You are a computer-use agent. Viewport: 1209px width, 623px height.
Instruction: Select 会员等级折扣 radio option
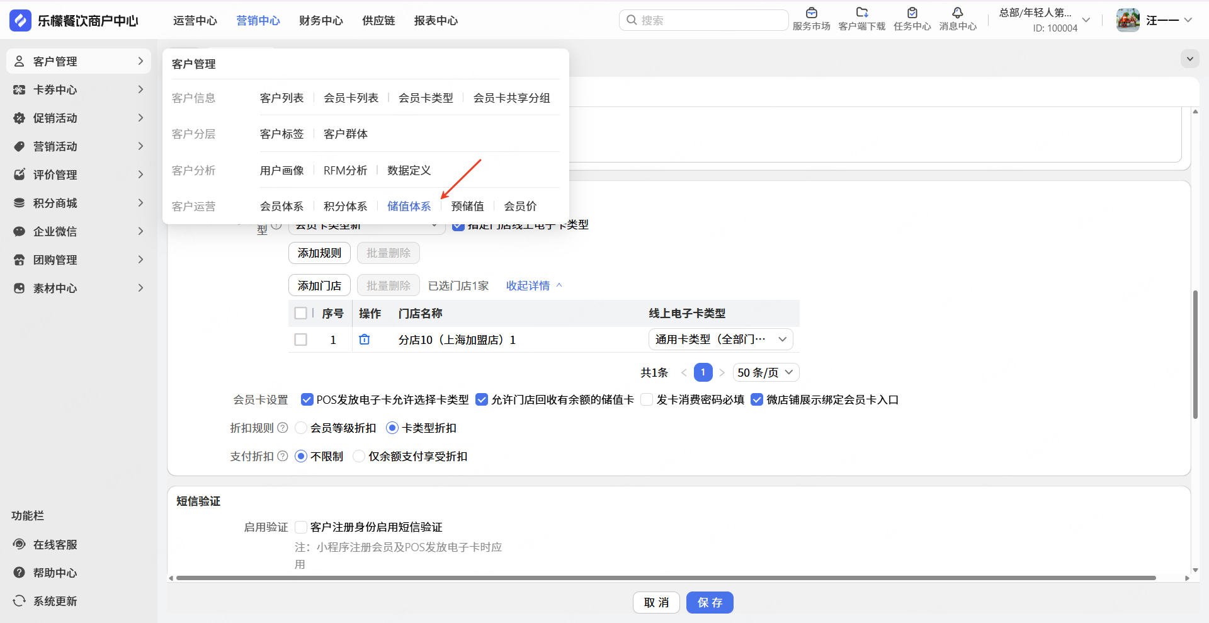[301, 428]
